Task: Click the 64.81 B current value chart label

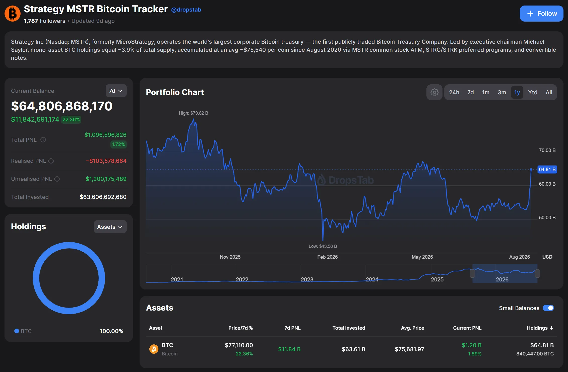Action: 547,169
